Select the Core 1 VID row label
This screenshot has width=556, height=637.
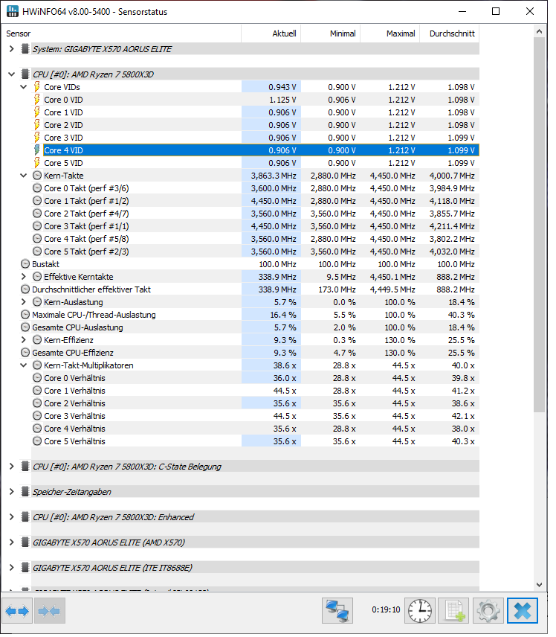[x=64, y=113]
